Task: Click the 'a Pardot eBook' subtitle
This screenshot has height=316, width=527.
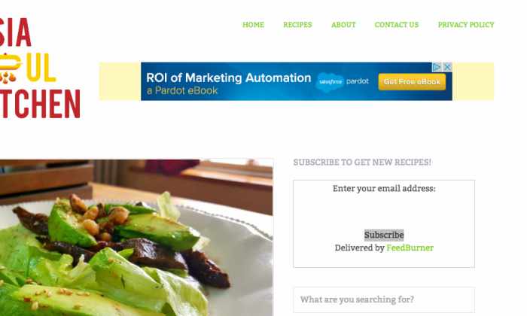Action: click(182, 91)
